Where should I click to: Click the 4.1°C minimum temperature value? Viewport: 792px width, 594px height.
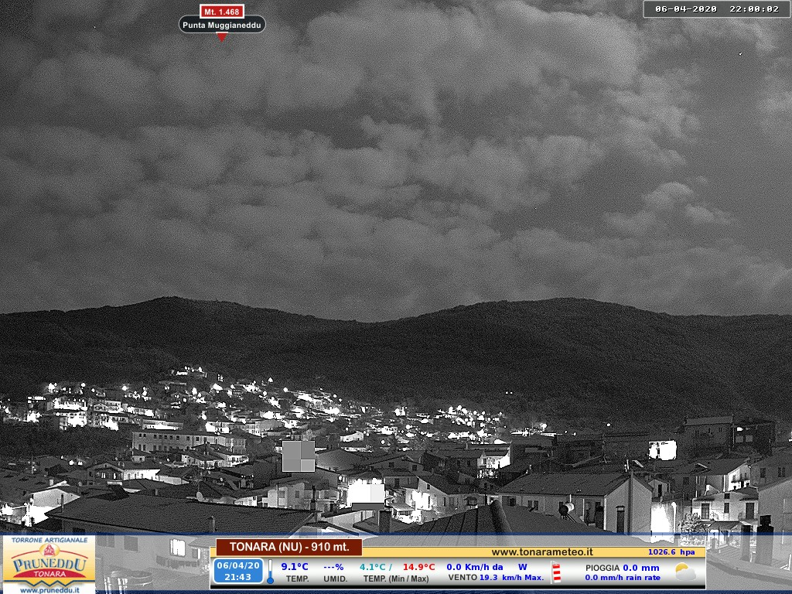click(374, 567)
